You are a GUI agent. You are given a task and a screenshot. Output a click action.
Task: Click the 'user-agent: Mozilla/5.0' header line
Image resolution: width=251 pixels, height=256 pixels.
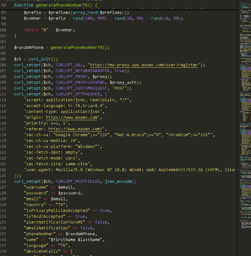pyautogui.click(x=131, y=170)
